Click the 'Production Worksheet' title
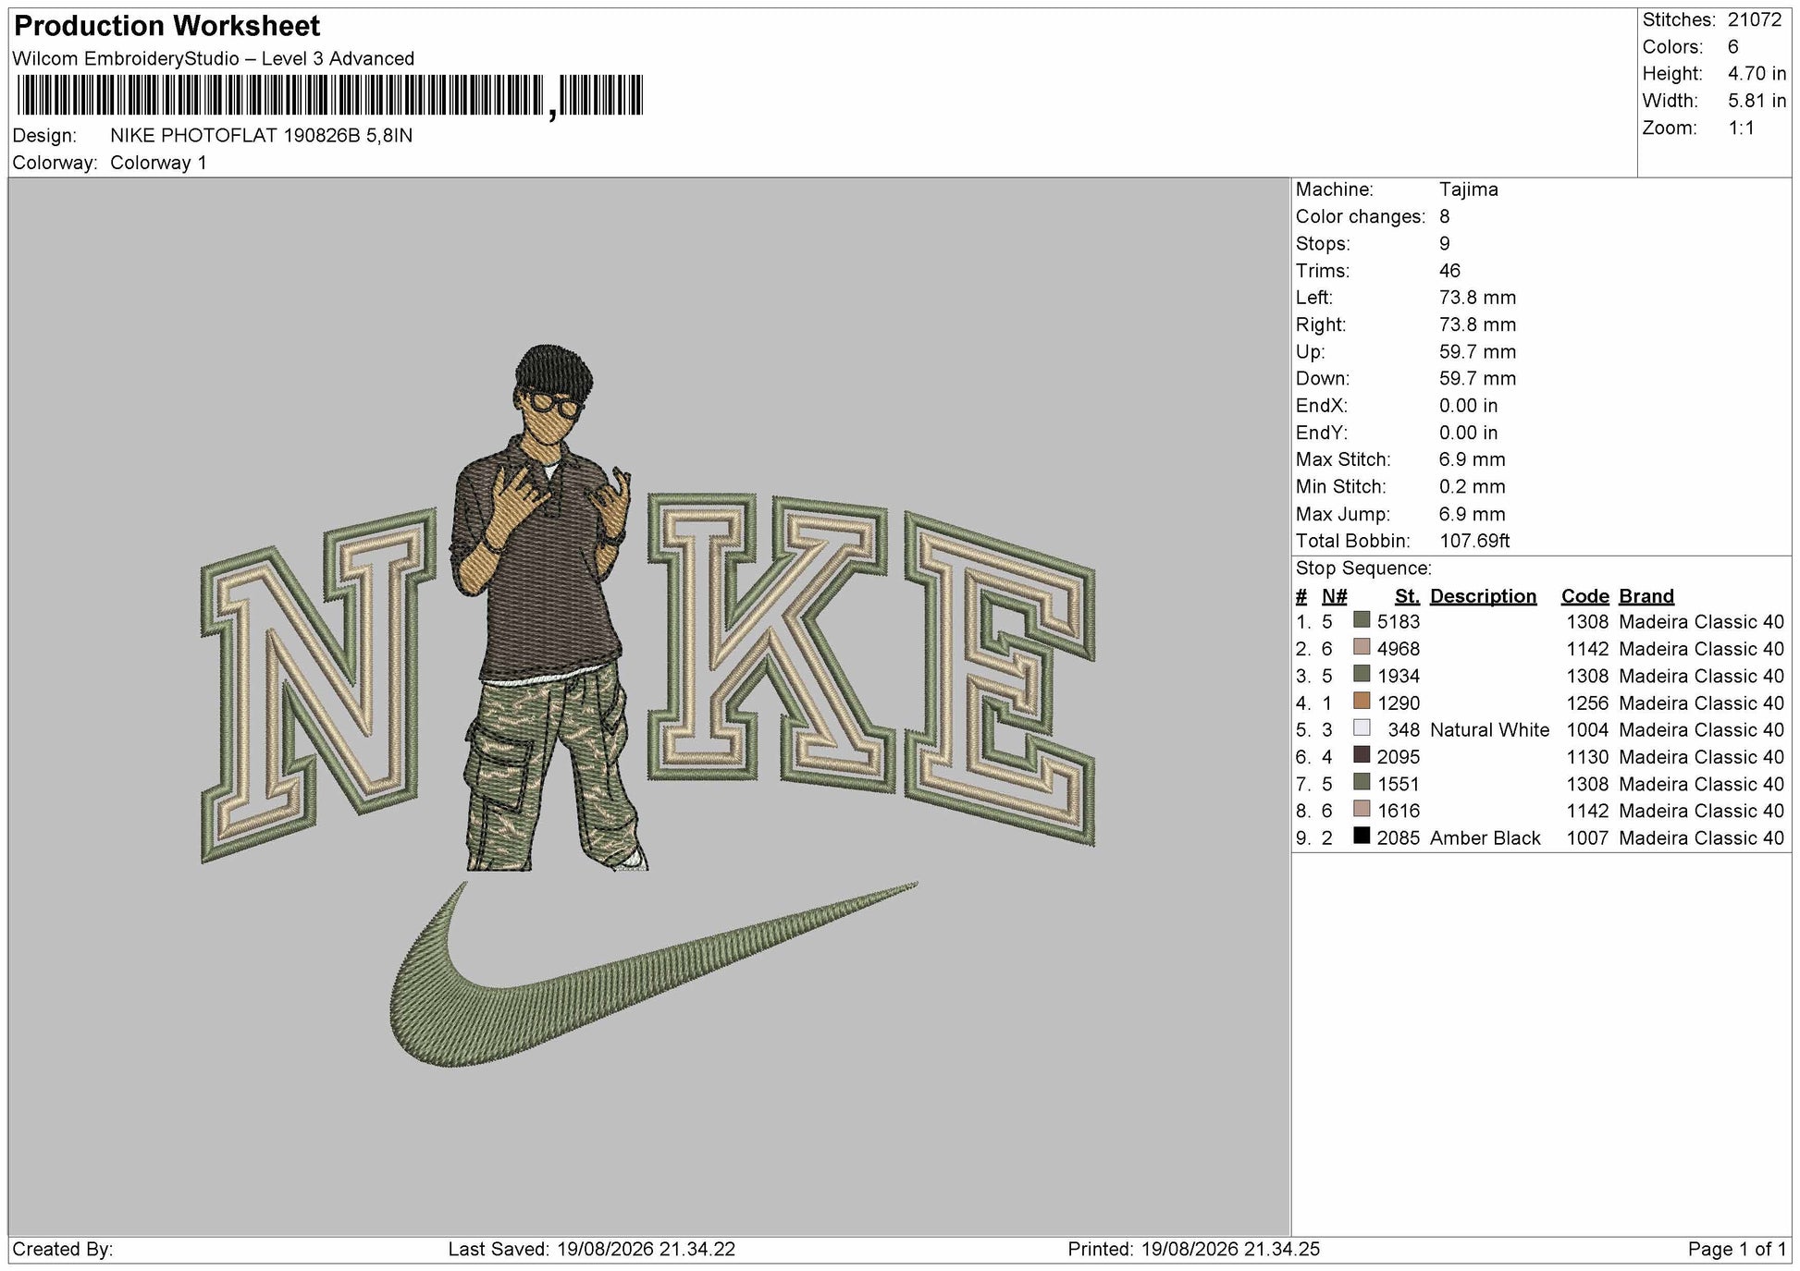 click(x=167, y=26)
